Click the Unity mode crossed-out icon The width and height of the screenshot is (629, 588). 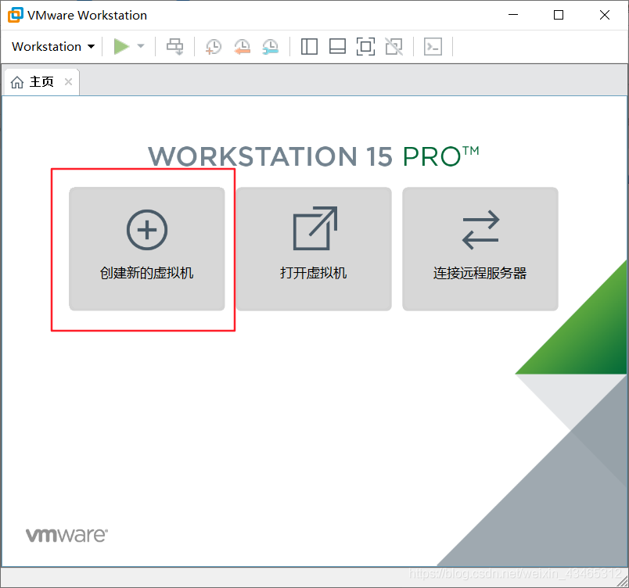coord(394,46)
